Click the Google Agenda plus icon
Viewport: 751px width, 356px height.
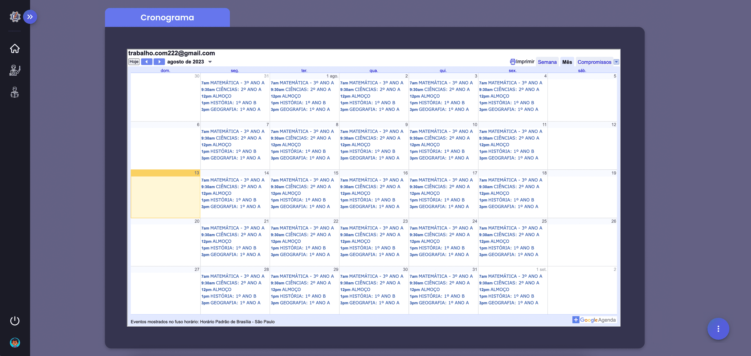pos(575,320)
